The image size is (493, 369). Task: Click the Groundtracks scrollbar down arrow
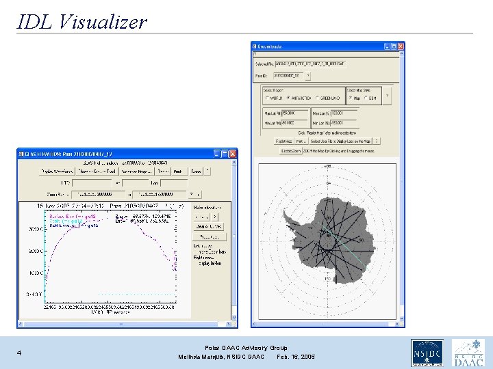pyautogui.click(x=401, y=319)
